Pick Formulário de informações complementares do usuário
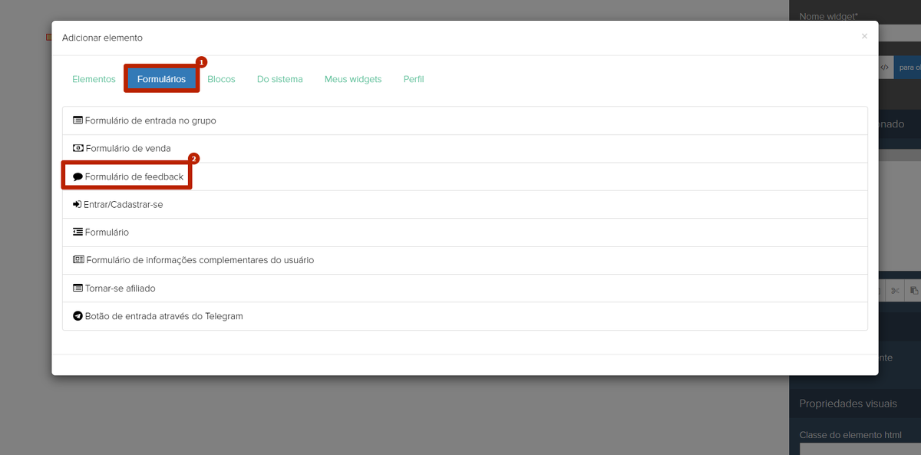The image size is (921, 455). coord(200,260)
